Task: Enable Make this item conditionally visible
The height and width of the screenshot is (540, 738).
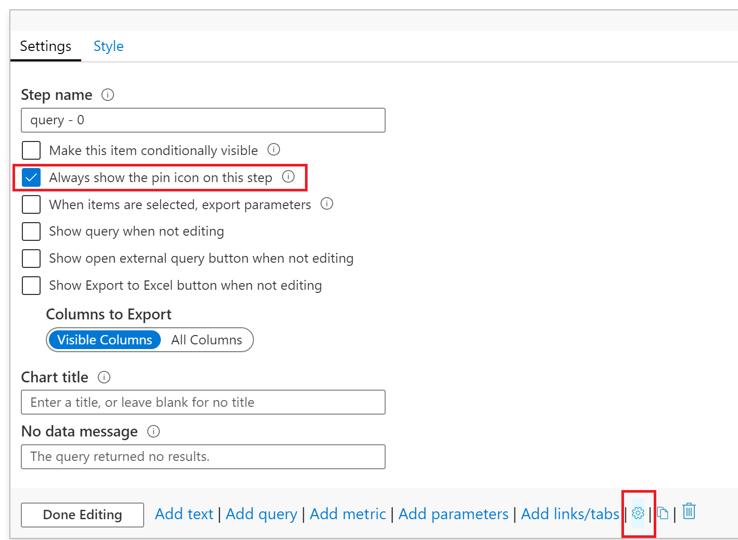Action: point(31,150)
